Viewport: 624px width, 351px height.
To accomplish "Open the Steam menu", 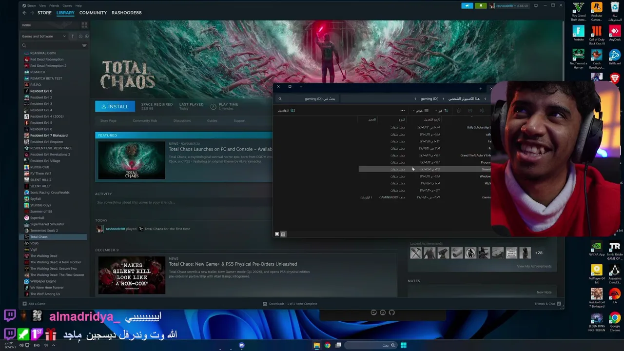I will click(32, 5).
